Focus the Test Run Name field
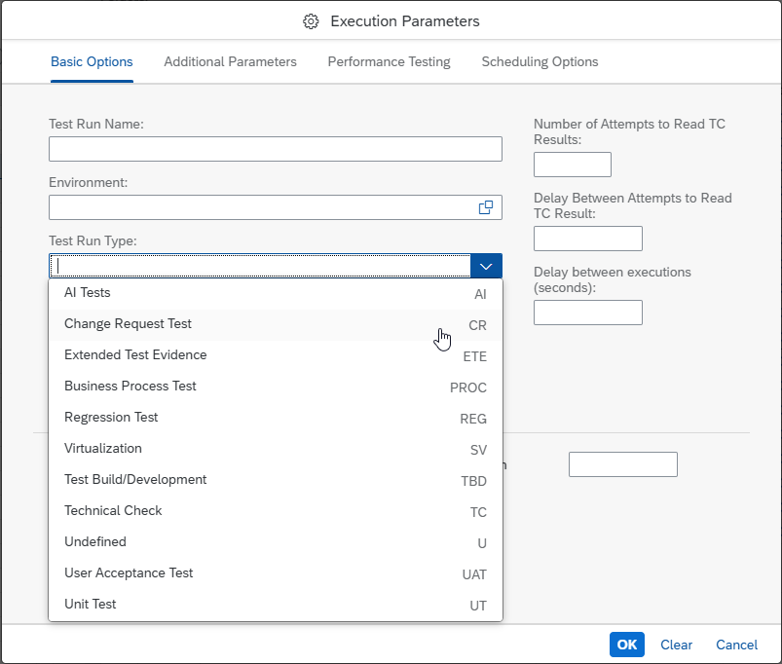This screenshot has height=664, width=782. click(276, 149)
